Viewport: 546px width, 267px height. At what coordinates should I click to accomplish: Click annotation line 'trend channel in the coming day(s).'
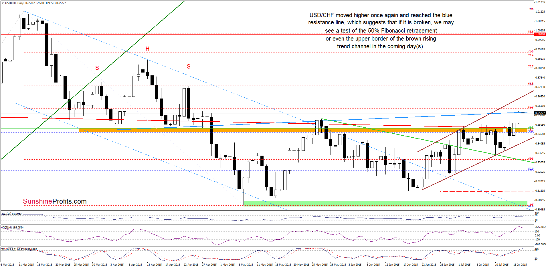tap(381, 46)
